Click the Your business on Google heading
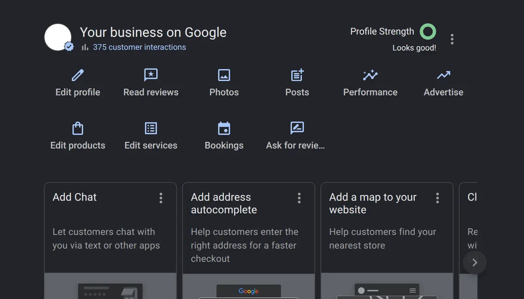Image resolution: width=524 pixels, height=299 pixels. click(x=153, y=32)
